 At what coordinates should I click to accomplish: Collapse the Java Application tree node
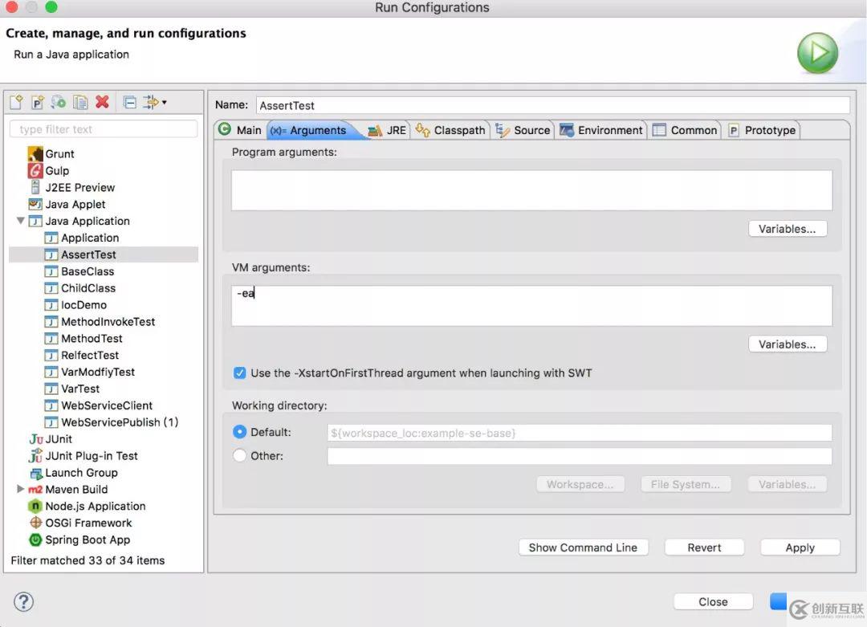(x=21, y=221)
